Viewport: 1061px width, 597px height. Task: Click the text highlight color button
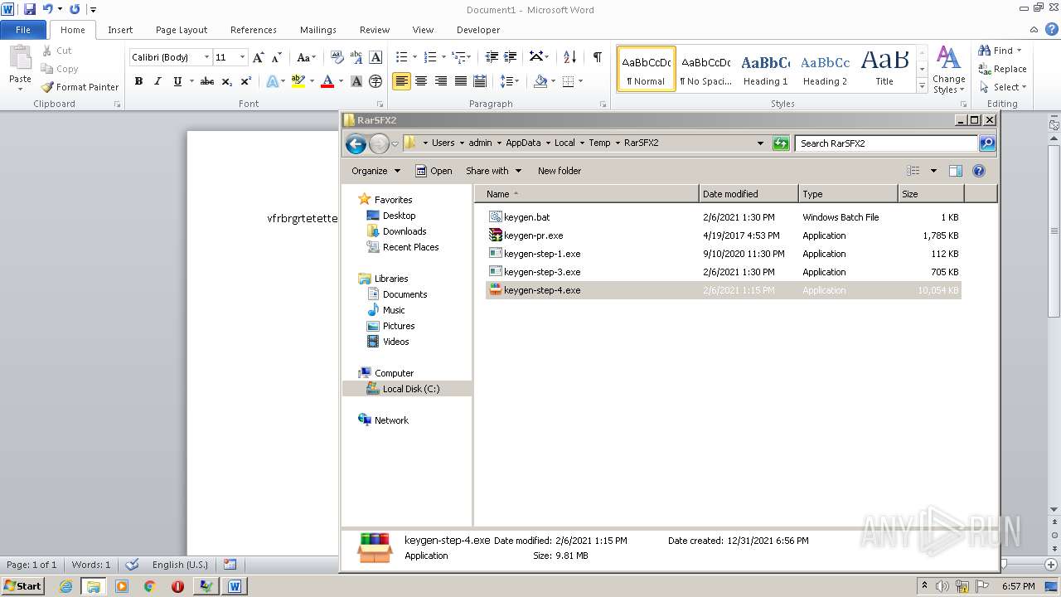(298, 81)
